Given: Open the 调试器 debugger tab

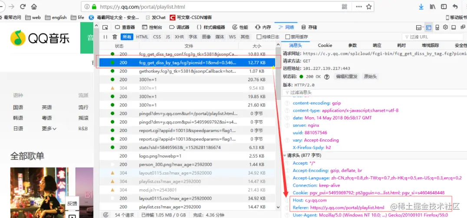Looking at the screenshot, I should point(179,27).
